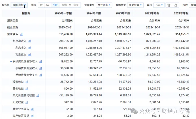196x119 pixels.
Task: Click the 投资收益 row label
Action: (x=18, y=82)
